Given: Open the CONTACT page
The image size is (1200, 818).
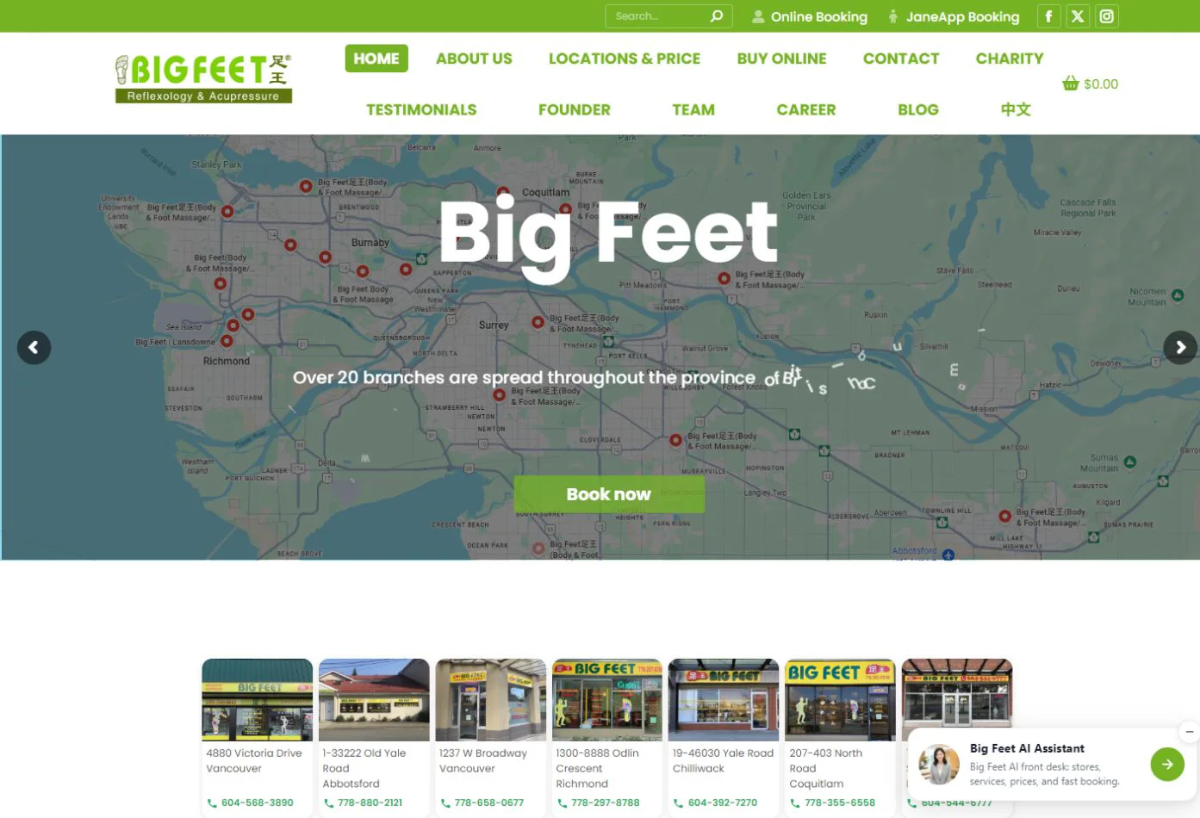Looking at the screenshot, I should (901, 59).
